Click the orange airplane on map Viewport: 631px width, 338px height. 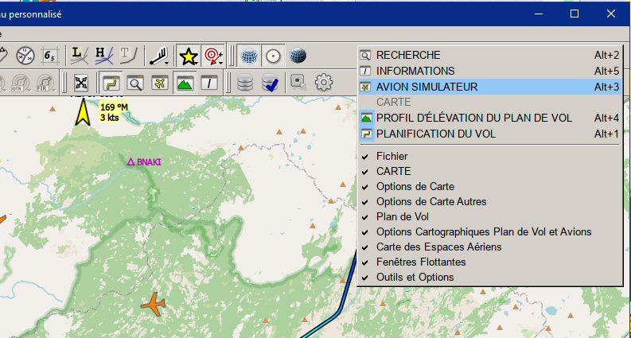tap(153, 304)
